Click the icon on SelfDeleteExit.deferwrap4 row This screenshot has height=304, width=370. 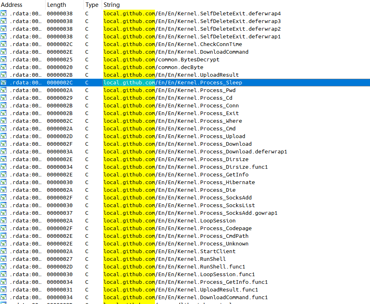(x=4, y=14)
